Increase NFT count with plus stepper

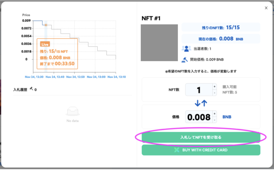[214, 86]
